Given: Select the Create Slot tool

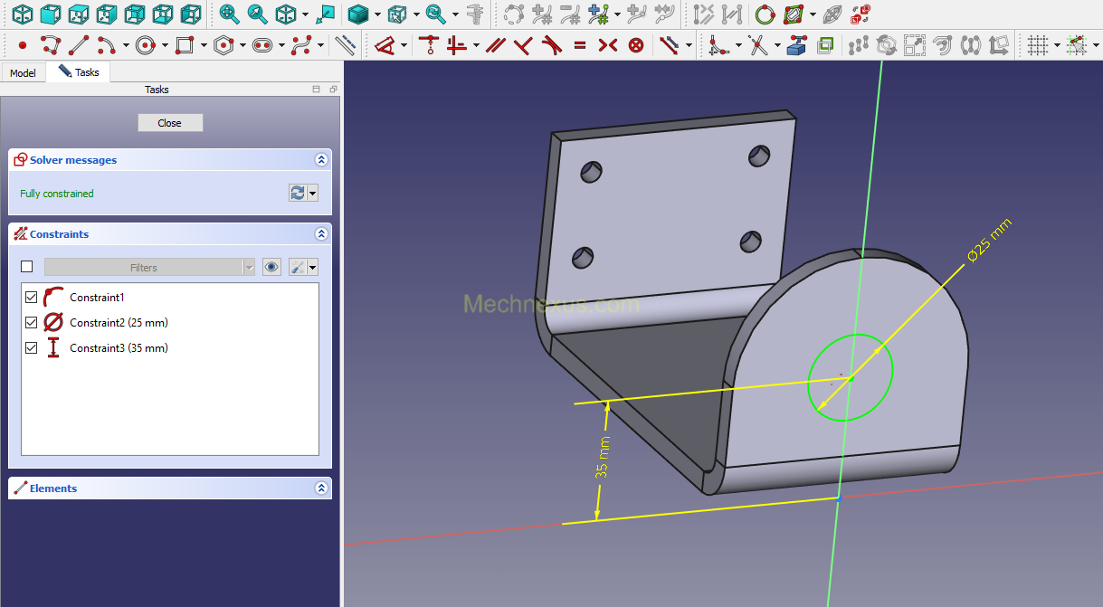Looking at the screenshot, I should 262,44.
